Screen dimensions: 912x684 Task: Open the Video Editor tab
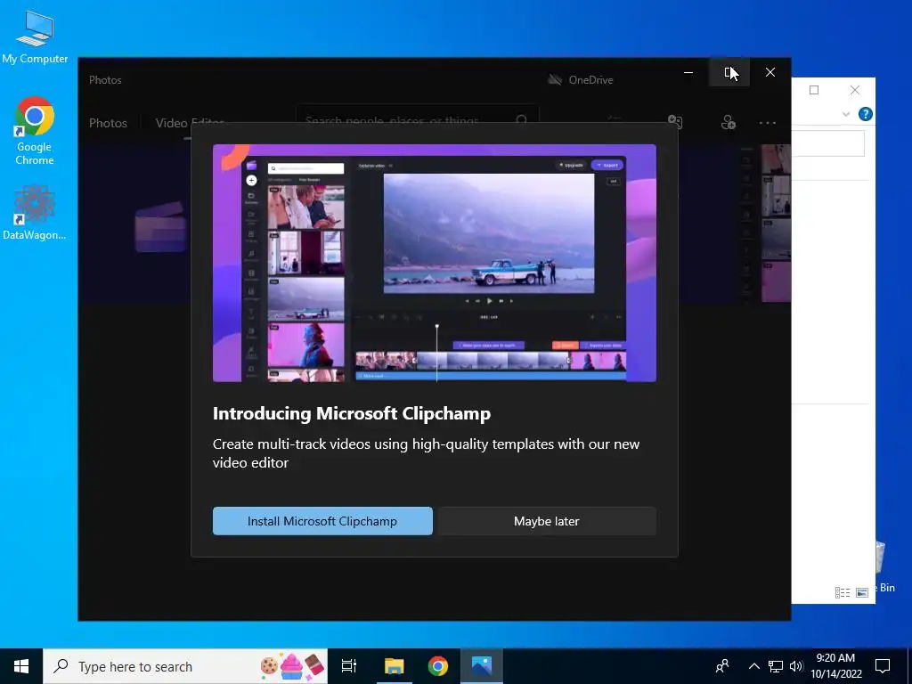click(x=190, y=123)
